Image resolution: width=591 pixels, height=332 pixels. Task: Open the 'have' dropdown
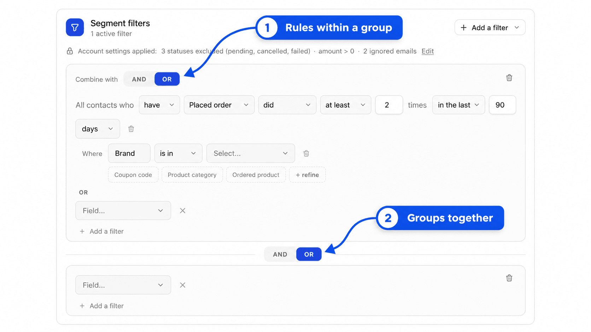[x=159, y=105]
